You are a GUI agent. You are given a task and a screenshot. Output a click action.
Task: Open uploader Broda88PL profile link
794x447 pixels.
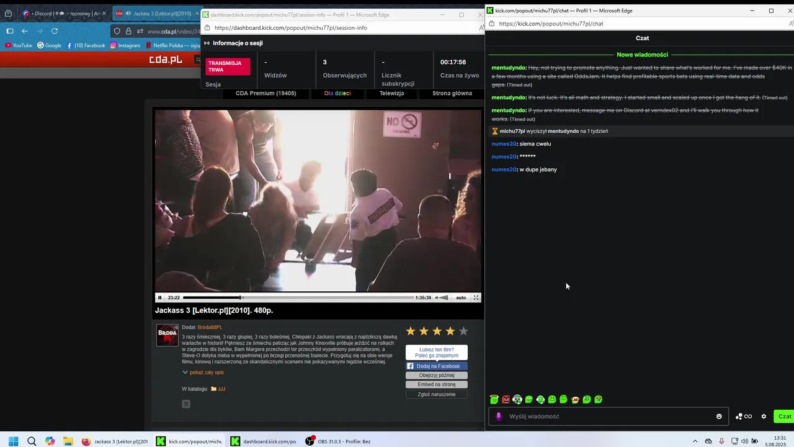pos(210,327)
